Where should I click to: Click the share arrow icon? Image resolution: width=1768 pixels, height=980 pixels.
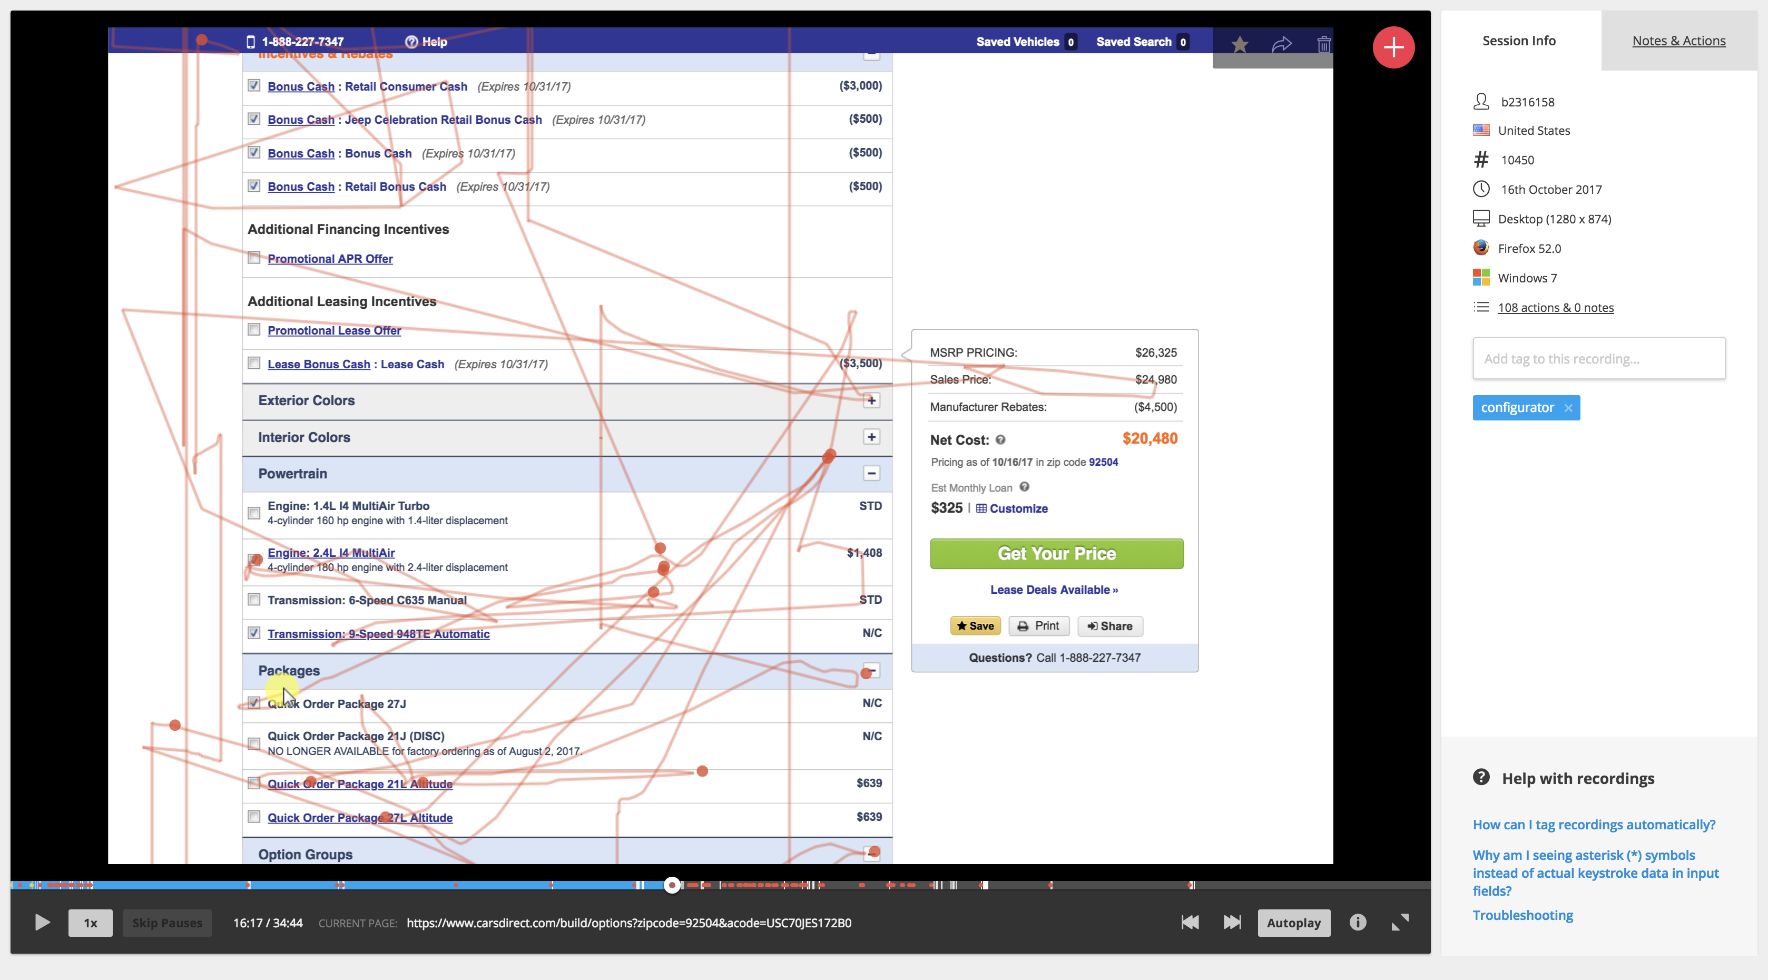(x=1281, y=45)
